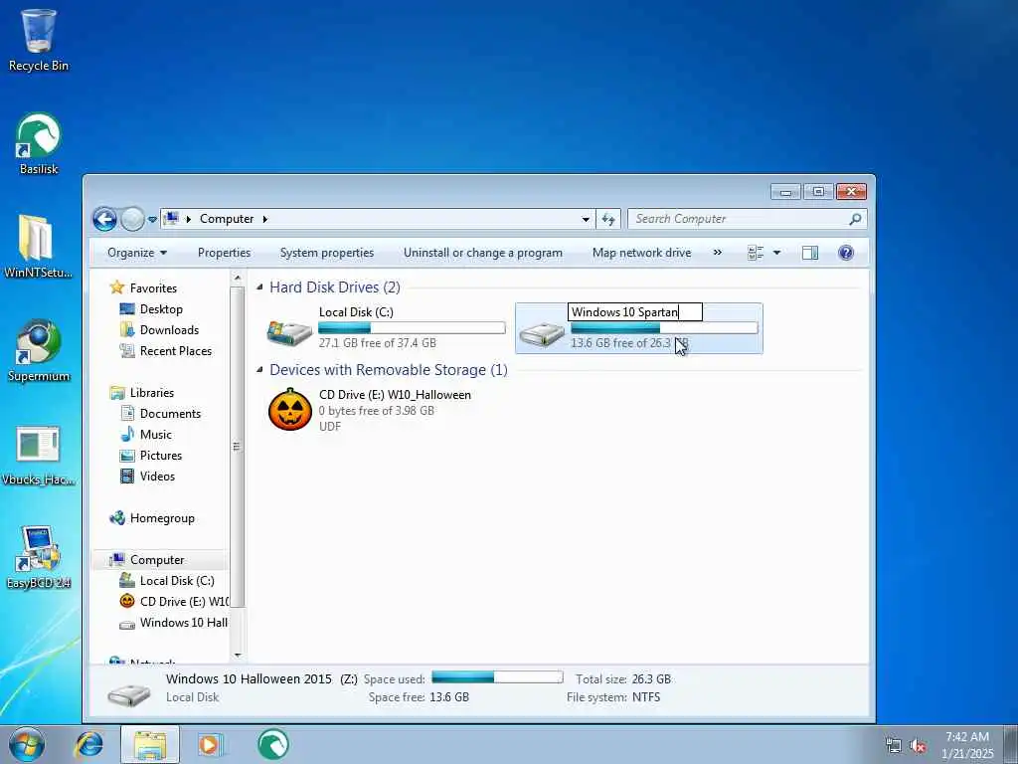Click the Windows 10 Spartan rename field

tap(635, 312)
